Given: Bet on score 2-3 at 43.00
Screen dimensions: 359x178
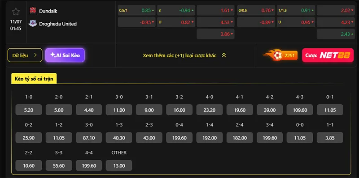Looking at the screenshot, I should click(x=149, y=138).
